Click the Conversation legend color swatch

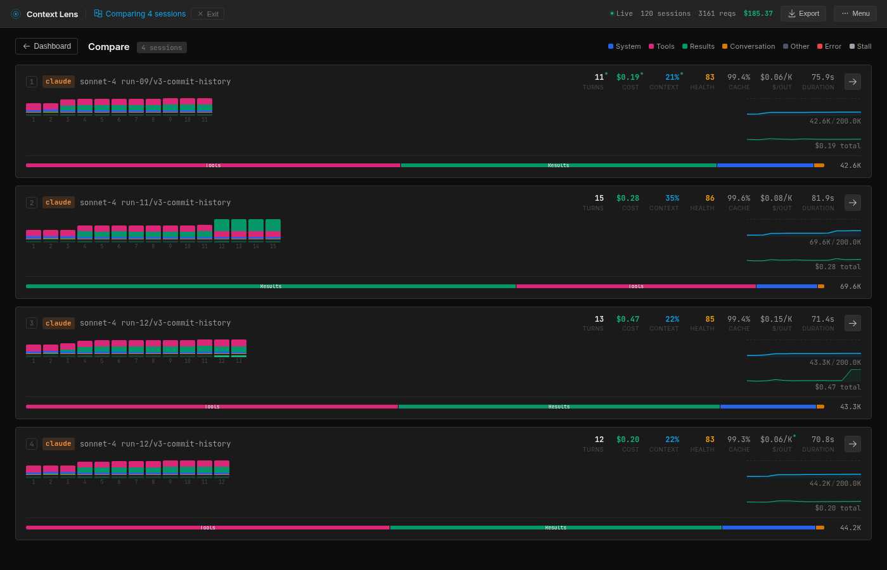[x=725, y=46]
